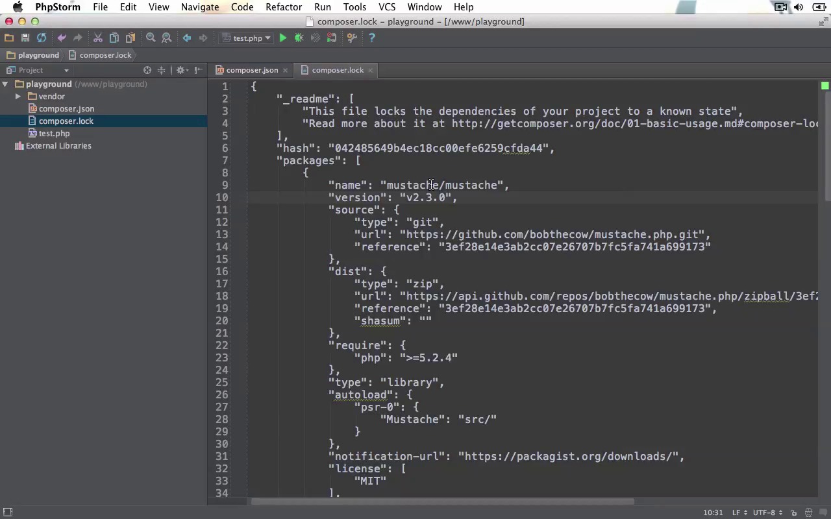Click the green Run button in toolbar
Viewport: 831px width, 519px height.
(283, 38)
